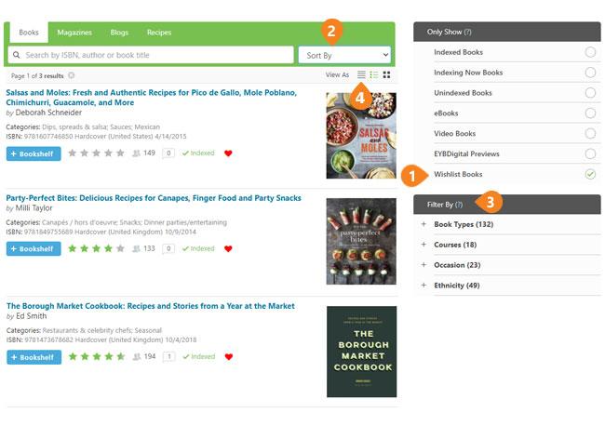Enable the Indexed Books filter

(590, 52)
